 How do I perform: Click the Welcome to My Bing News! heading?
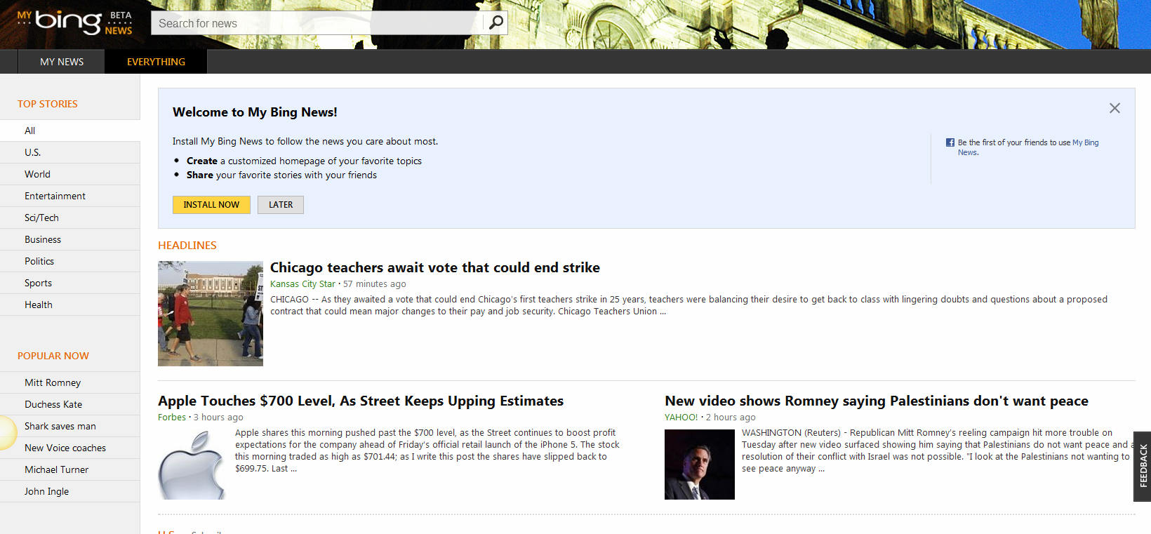click(x=255, y=112)
